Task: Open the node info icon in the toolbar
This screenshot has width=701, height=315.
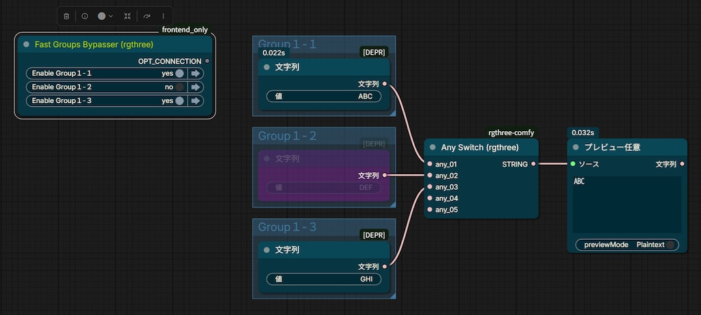Action: click(x=84, y=16)
